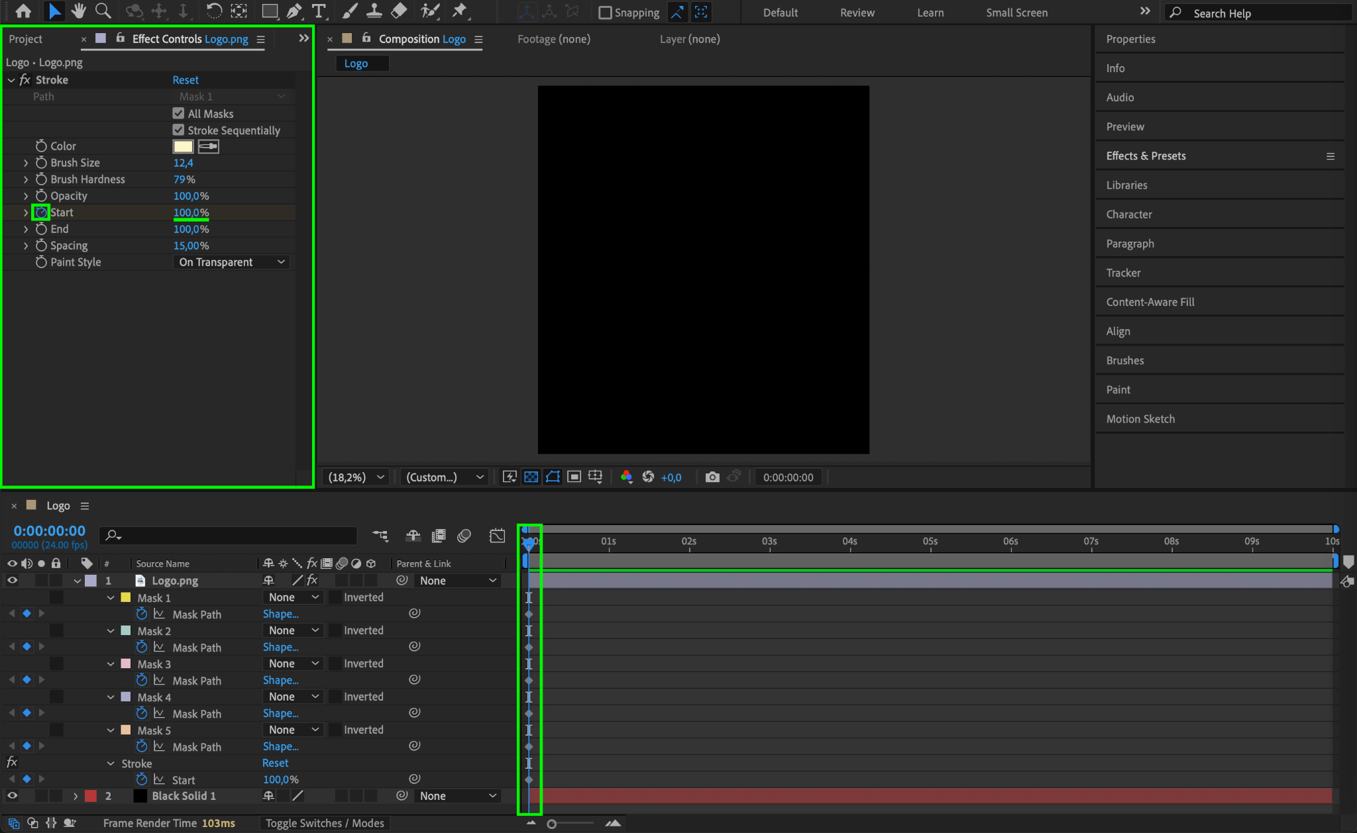Select the Horizontal Type tool
Screen dimensions: 1357x833
coord(319,11)
